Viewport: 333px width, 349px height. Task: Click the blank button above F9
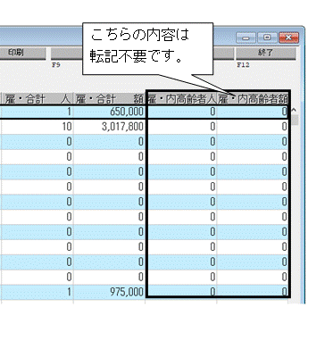click(x=66, y=54)
